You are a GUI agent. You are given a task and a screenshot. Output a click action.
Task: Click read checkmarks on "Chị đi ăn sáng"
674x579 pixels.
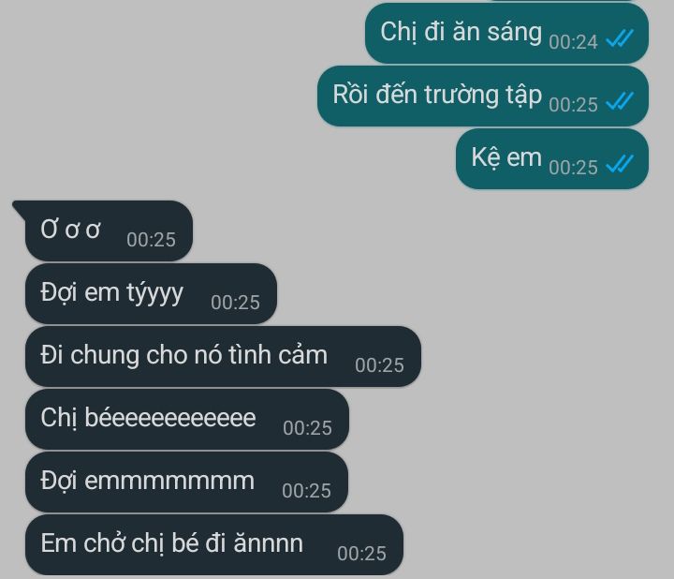pyautogui.click(x=620, y=38)
